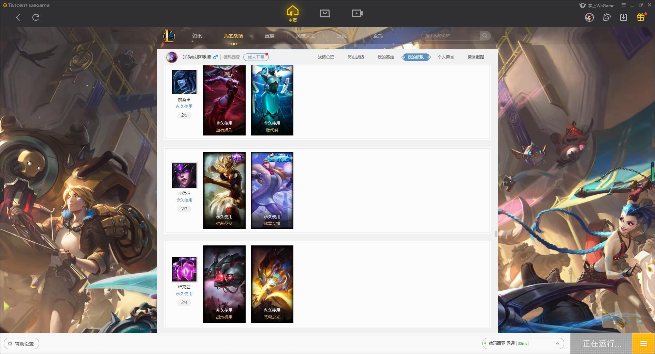Open the 我的战绩 tab
655x354 pixels.
pos(233,36)
